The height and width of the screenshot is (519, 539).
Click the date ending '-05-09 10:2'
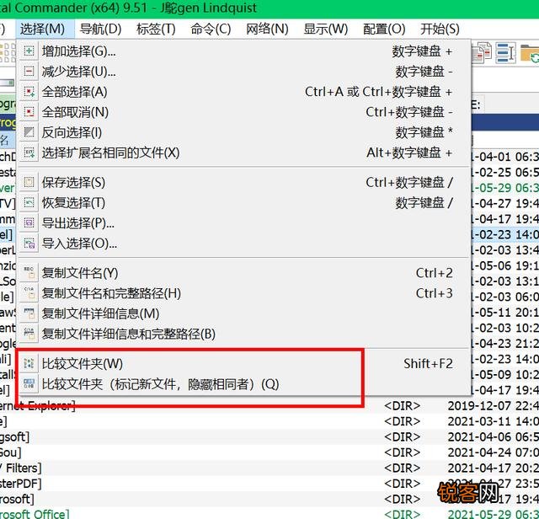[505, 375]
